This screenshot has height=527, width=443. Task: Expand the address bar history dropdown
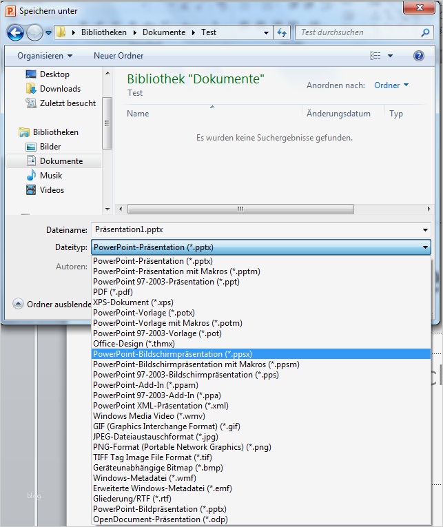pyautogui.click(x=266, y=32)
